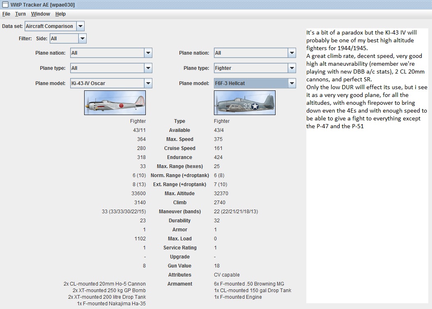Click the Max. Range (hexes) label
The height and width of the screenshot is (309, 432).
tap(179, 166)
